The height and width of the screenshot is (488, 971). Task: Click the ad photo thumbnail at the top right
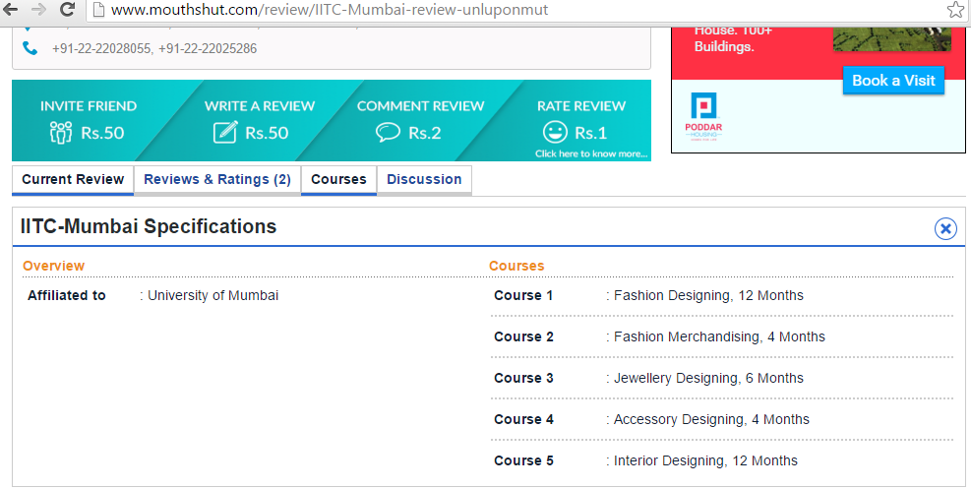tap(891, 38)
